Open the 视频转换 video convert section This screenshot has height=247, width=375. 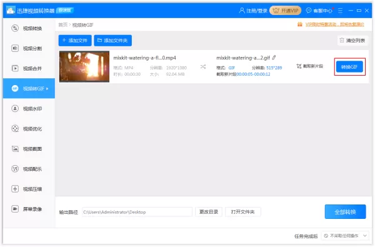(x=29, y=28)
